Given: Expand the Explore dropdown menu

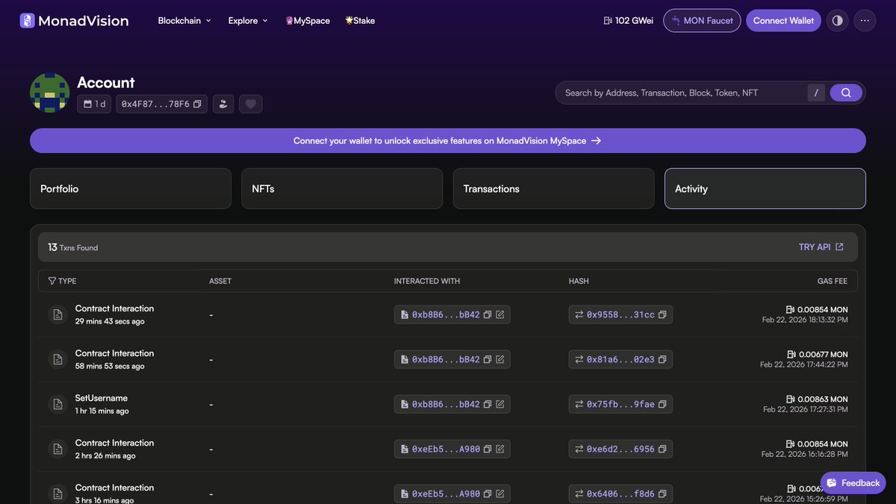Looking at the screenshot, I should pos(248,20).
